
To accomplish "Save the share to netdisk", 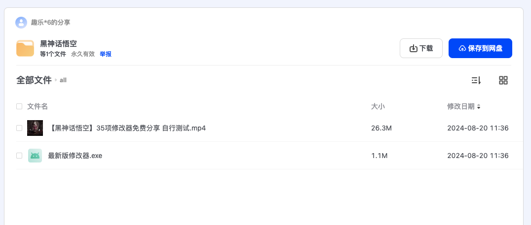I will pyautogui.click(x=480, y=48).
